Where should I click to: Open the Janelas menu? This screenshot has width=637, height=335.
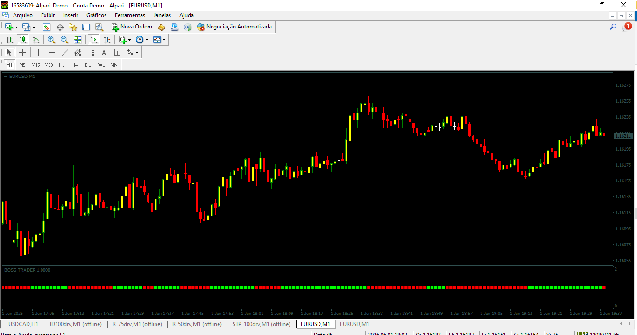[x=163, y=15]
